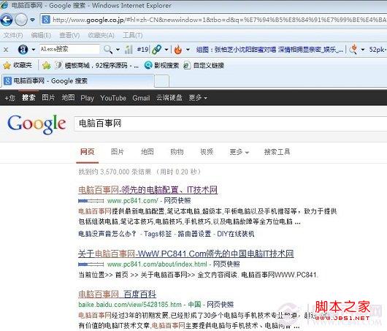The image size is (387, 331).
Task: Open 图片 in the Google black bar
Action: pyautogui.click(x=48, y=98)
